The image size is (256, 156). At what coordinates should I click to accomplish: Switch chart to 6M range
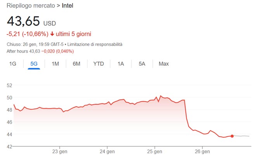click(x=76, y=64)
